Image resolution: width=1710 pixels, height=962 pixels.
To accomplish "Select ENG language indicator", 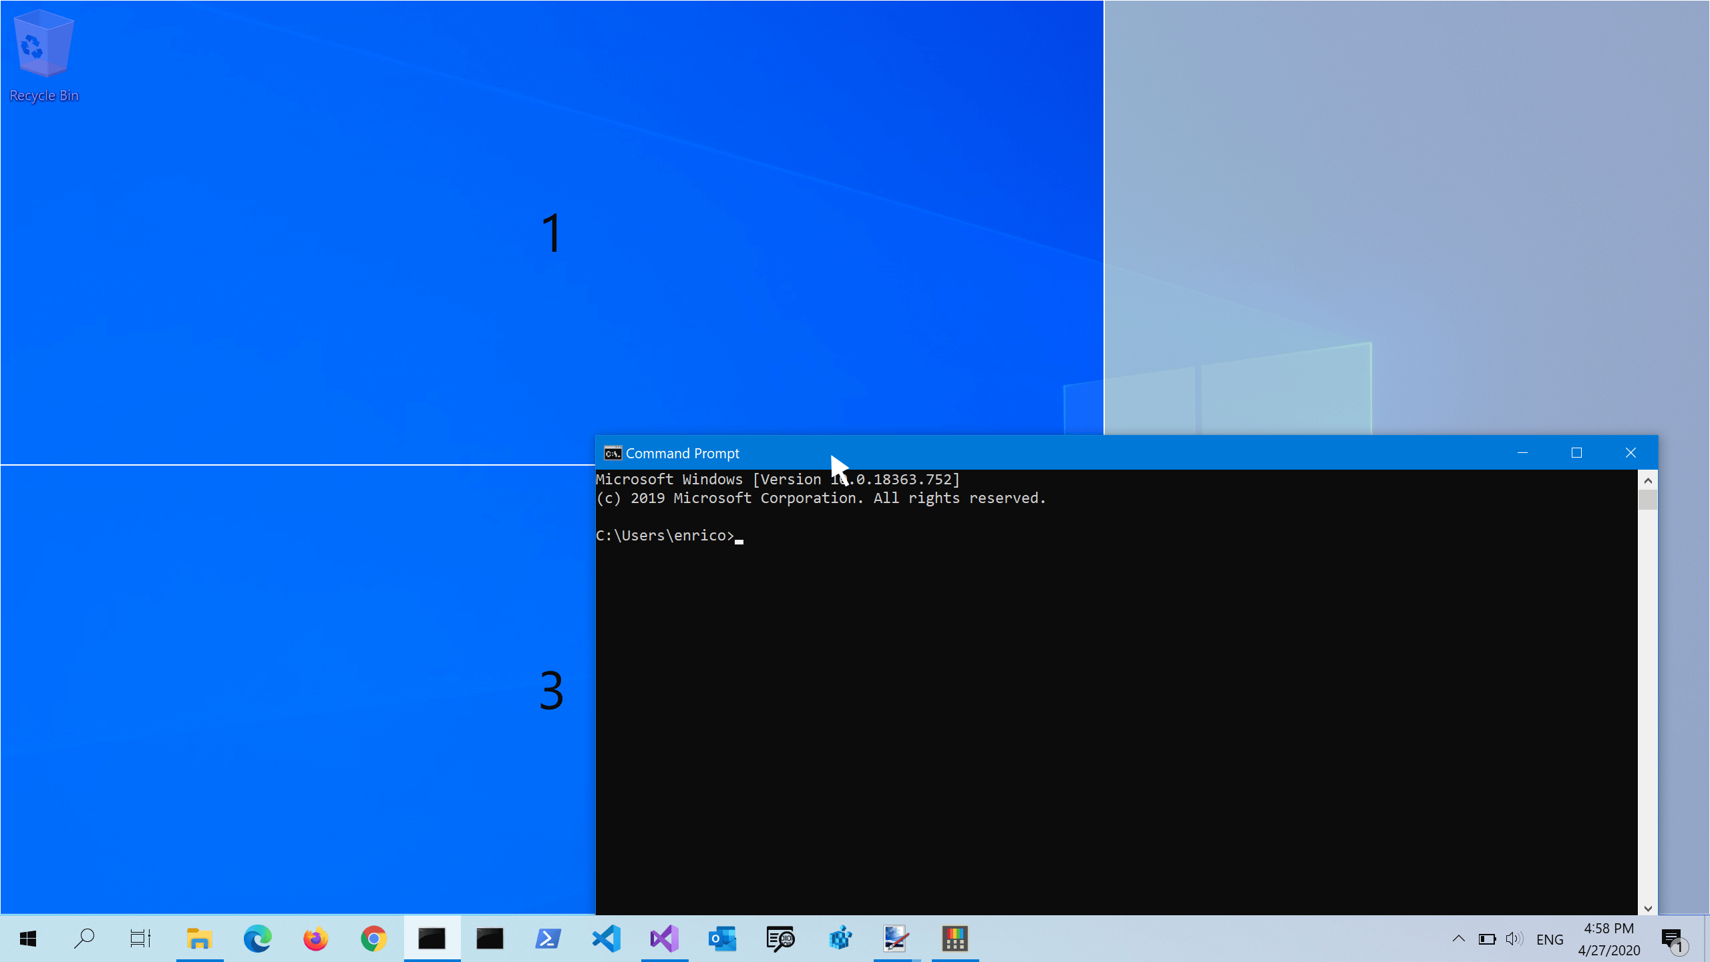I will [1550, 939].
